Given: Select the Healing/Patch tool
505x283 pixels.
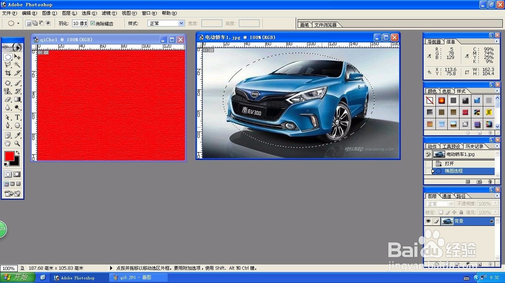Looking at the screenshot, I should click(8, 83).
